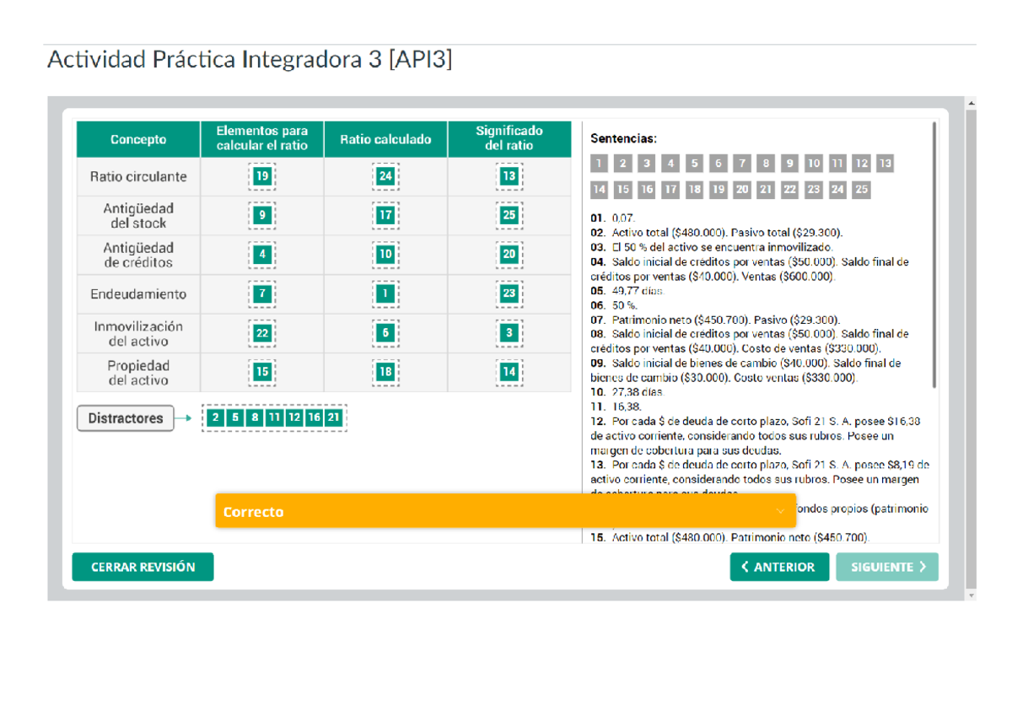Screen dimensions: 1012x716
Task: Go back using the ANTERIOR button
Action: pyautogui.click(x=779, y=567)
